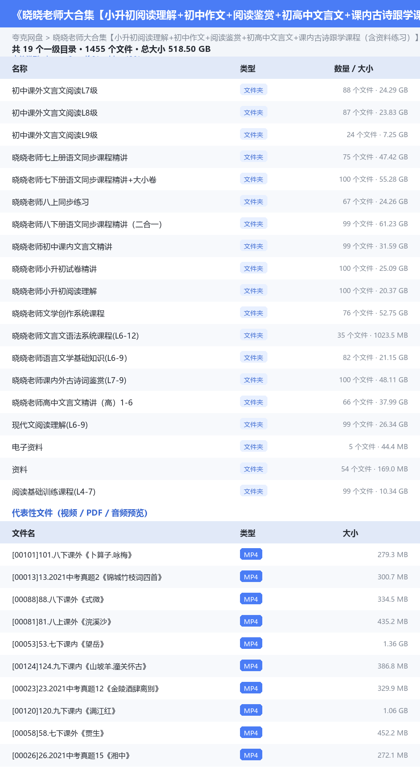Click 夸克网盘 breadcrumb link

coord(27,38)
